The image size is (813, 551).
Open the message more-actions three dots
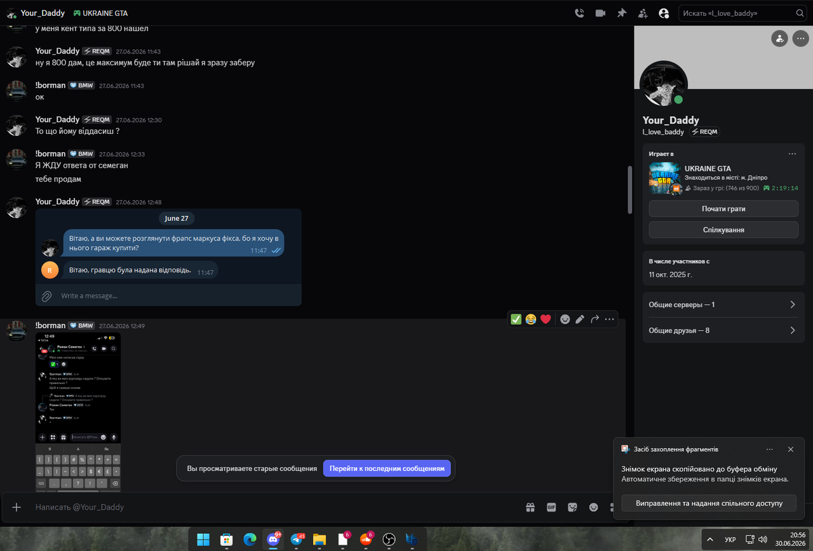tap(610, 319)
